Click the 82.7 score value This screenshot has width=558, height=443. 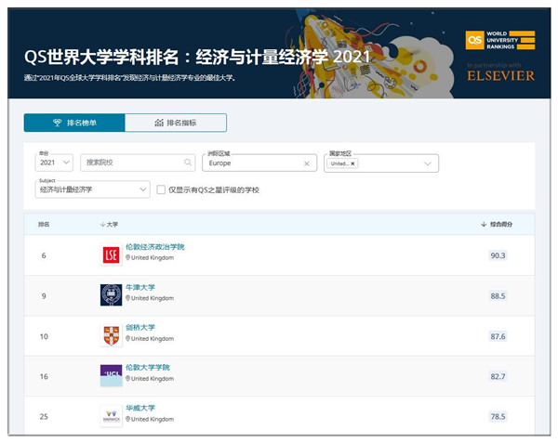tap(498, 376)
